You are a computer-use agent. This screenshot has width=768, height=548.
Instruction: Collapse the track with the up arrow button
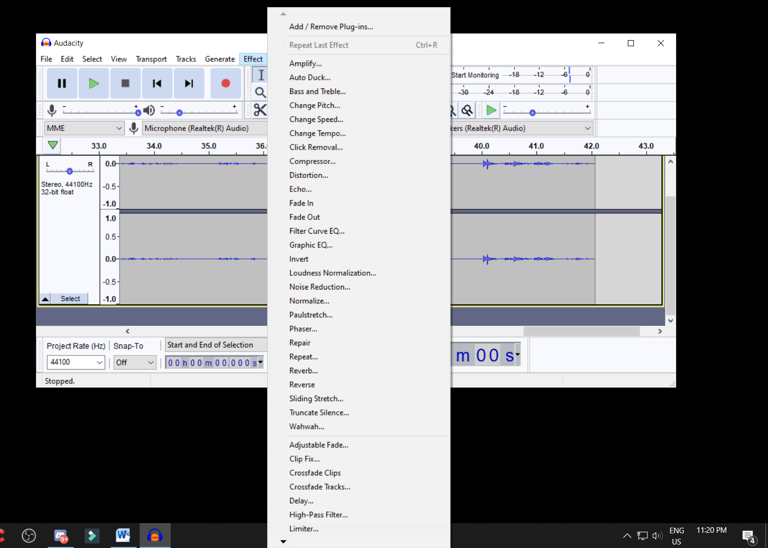coord(45,299)
